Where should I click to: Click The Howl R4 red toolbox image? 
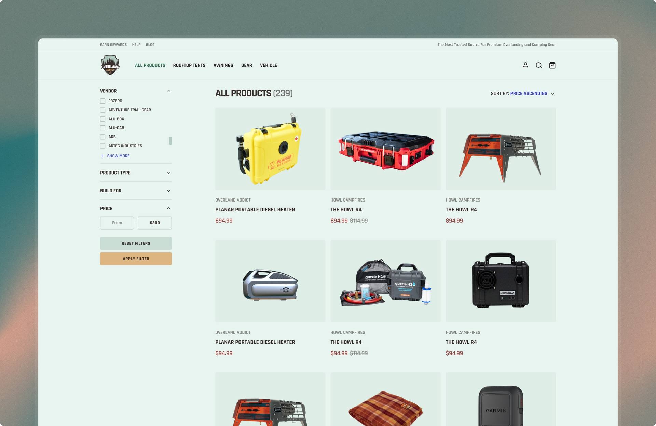pyautogui.click(x=385, y=149)
